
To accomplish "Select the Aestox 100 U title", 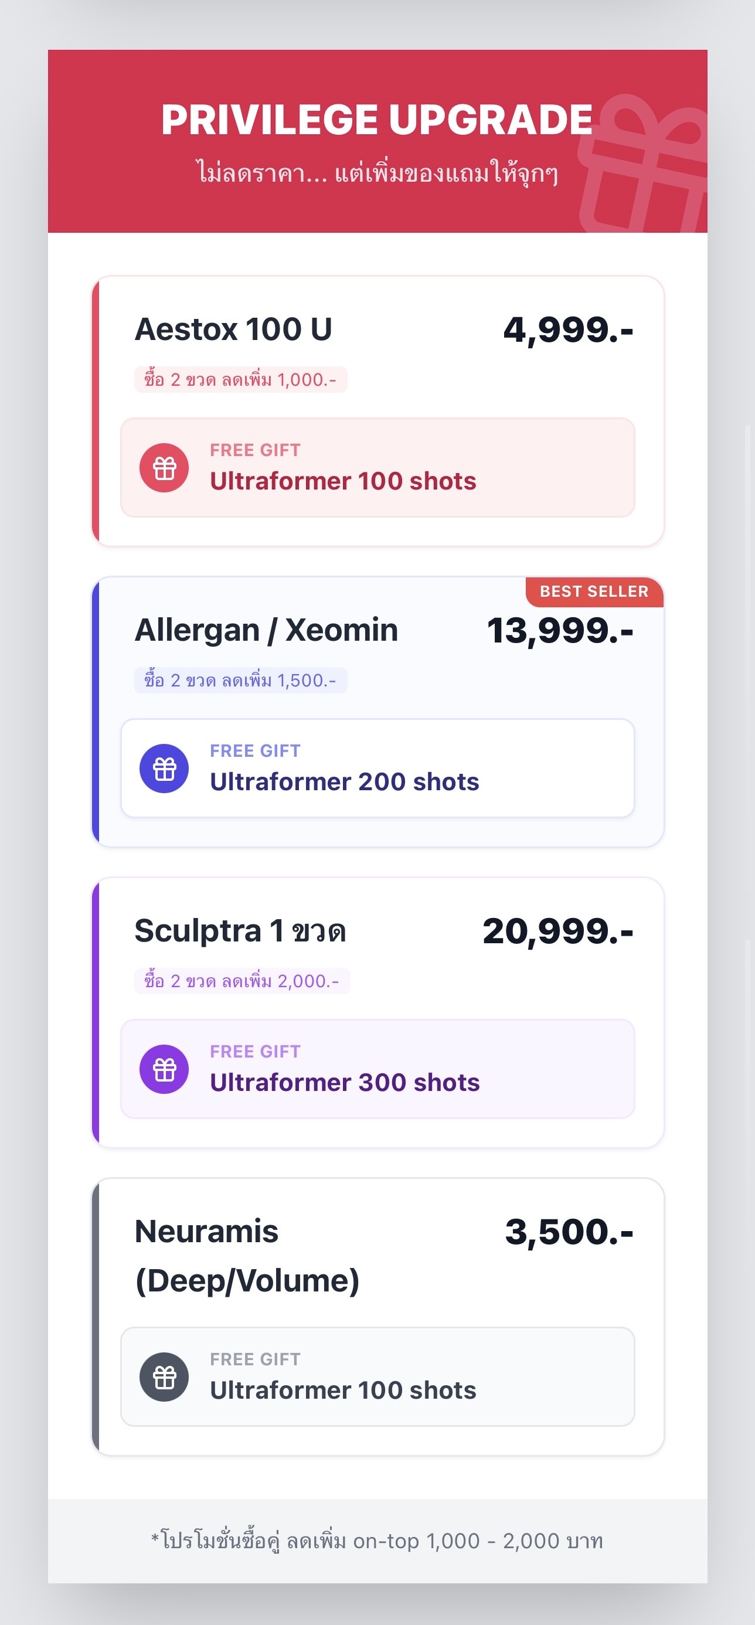I will click(x=233, y=329).
